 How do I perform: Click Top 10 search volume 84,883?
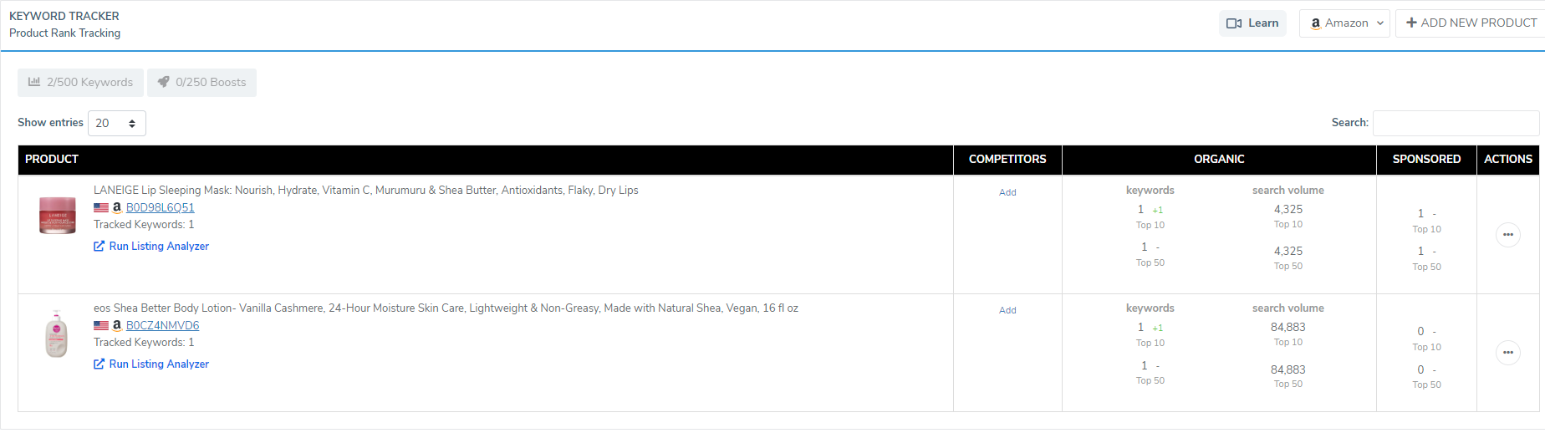point(1287,328)
